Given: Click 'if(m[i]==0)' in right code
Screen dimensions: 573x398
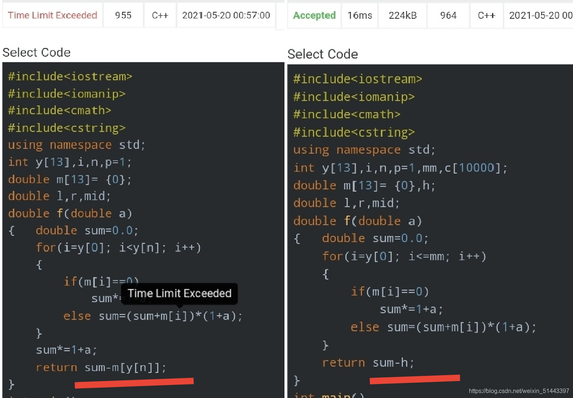Looking at the screenshot, I should click(x=390, y=291).
